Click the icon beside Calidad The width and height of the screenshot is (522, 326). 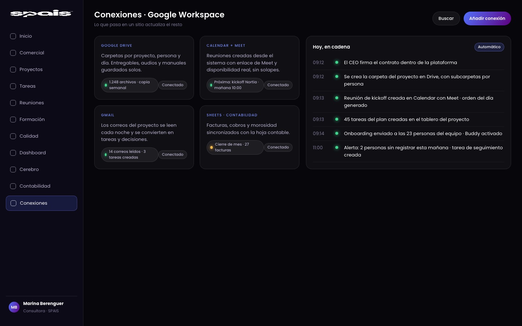(x=13, y=136)
